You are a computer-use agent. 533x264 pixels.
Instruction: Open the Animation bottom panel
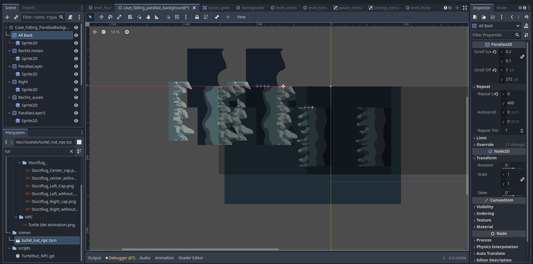pyautogui.click(x=164, y=258)
